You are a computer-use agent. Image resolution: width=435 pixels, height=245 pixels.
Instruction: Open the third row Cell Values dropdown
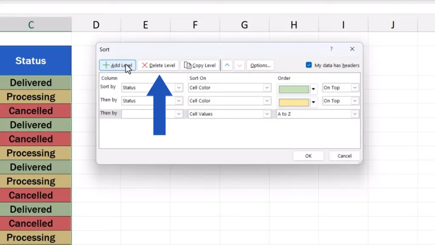click(267, 114)
